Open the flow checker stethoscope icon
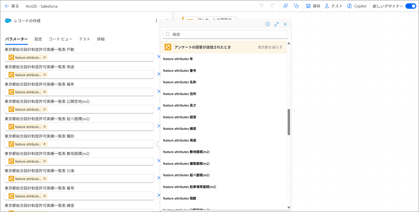 tap(296, 6)
